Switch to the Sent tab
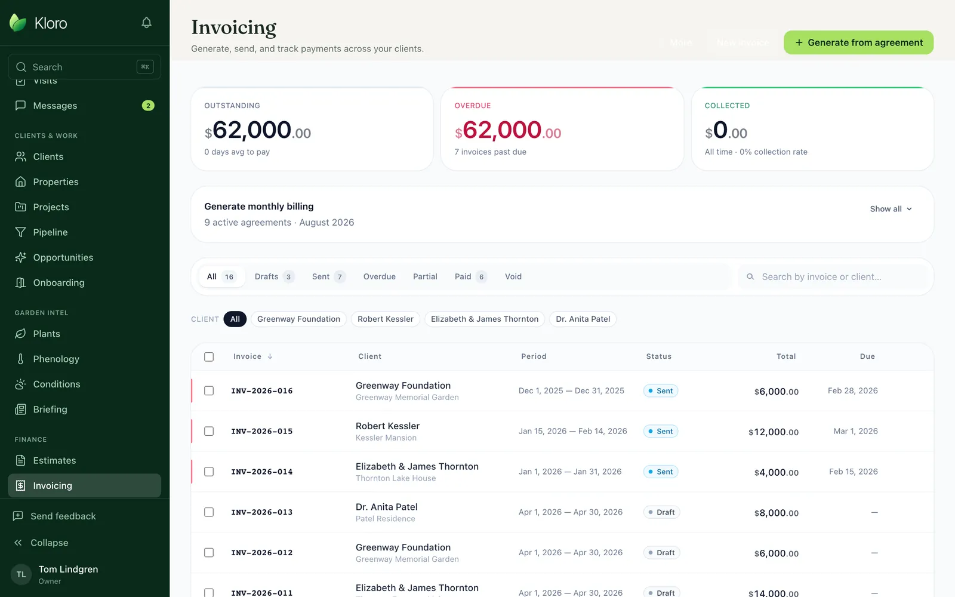 328,276
